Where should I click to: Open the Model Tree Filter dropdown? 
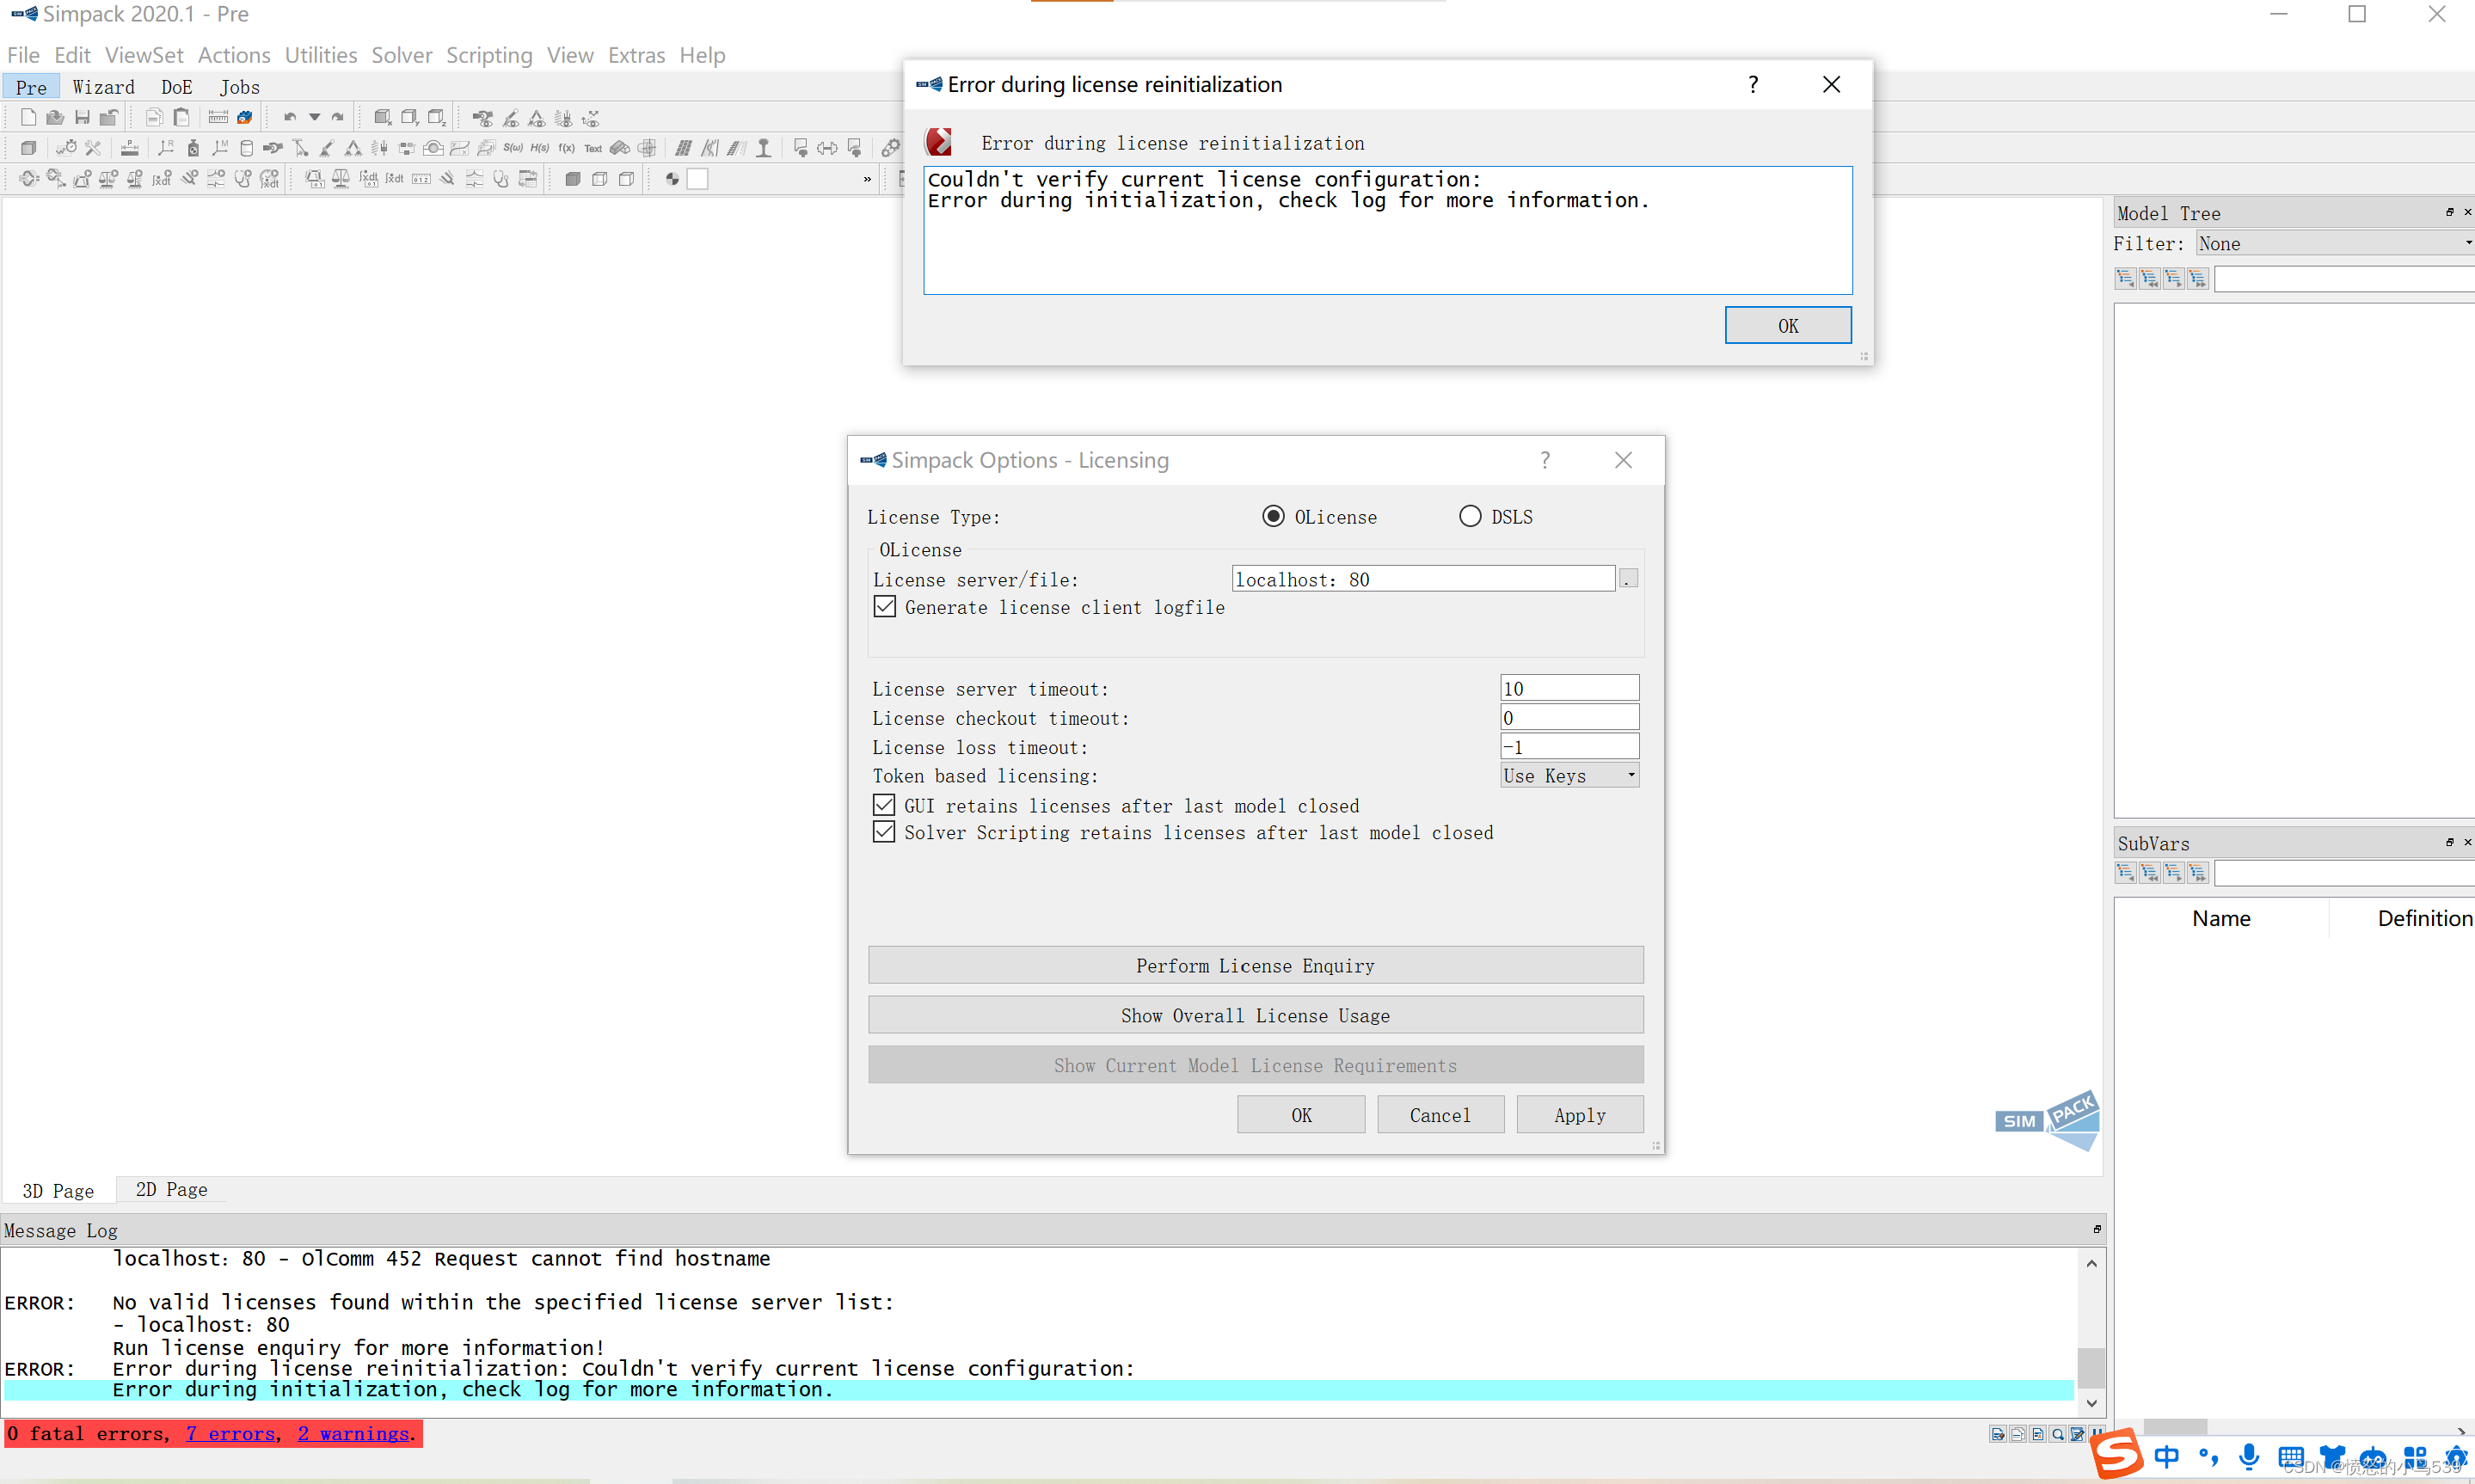pos(2333,243)
